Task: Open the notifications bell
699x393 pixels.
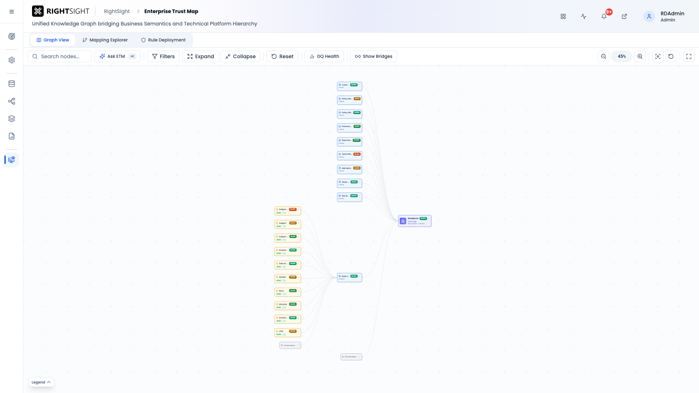Action: [x=604, y=16]
